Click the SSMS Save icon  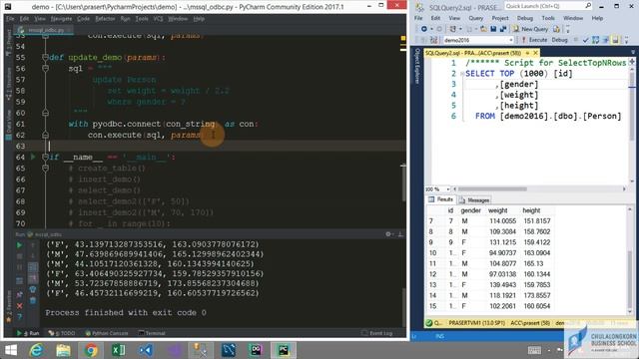click(493, 29)
